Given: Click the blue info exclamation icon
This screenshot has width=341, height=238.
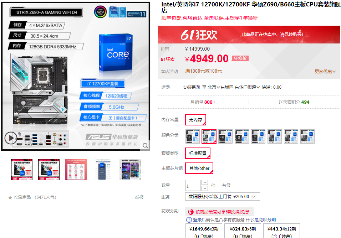Looking at the screenshot, I should (189, 220).
